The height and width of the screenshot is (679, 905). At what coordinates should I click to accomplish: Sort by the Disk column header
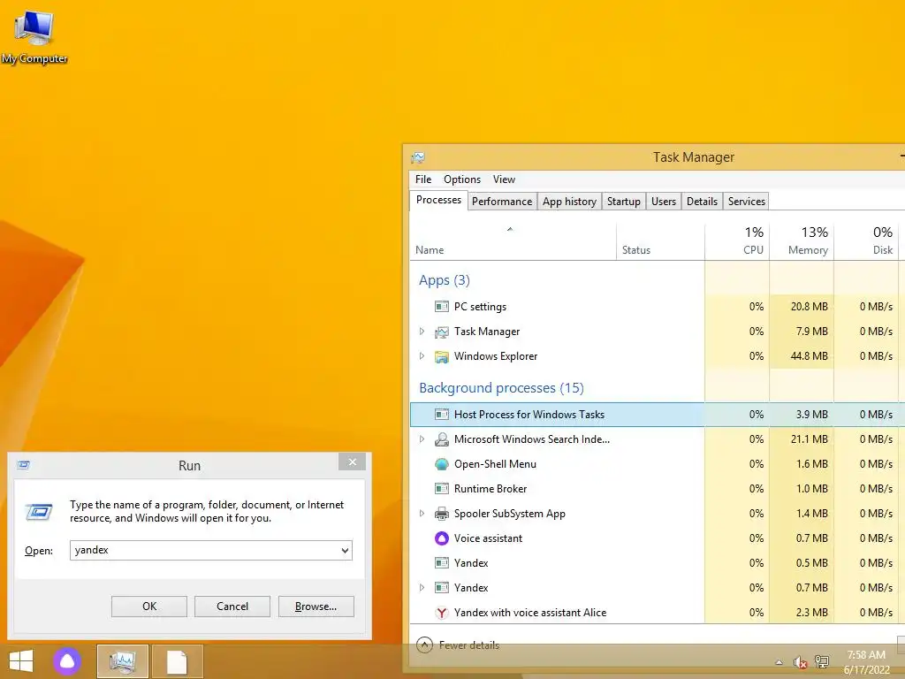tap(866, 242)
